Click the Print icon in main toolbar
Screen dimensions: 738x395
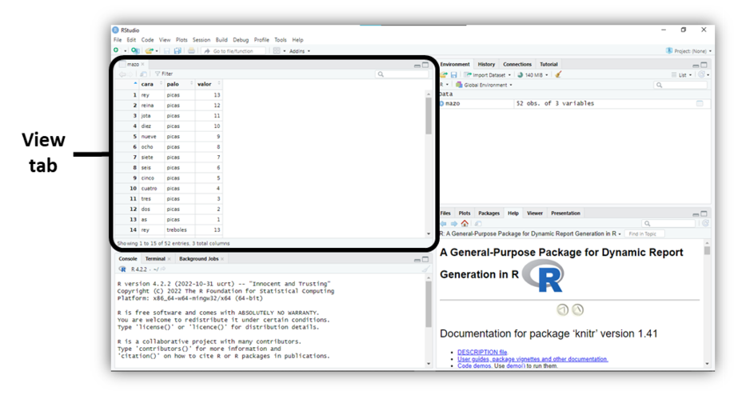(x=190, y=50)
